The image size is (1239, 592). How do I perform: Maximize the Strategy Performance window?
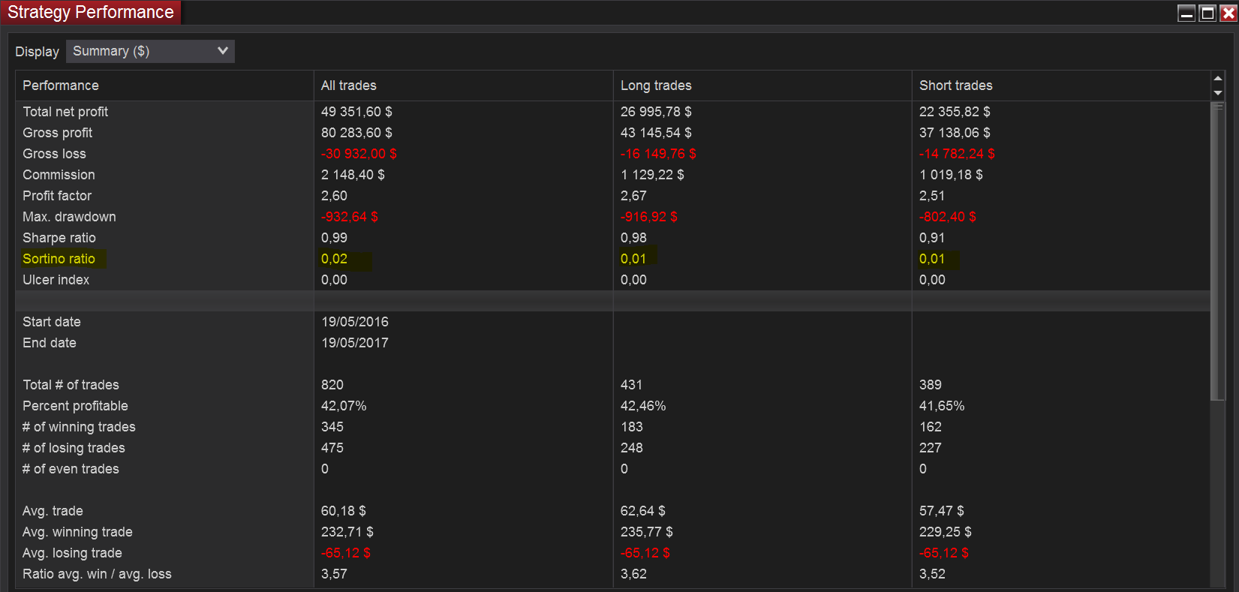pos(1207,13)
